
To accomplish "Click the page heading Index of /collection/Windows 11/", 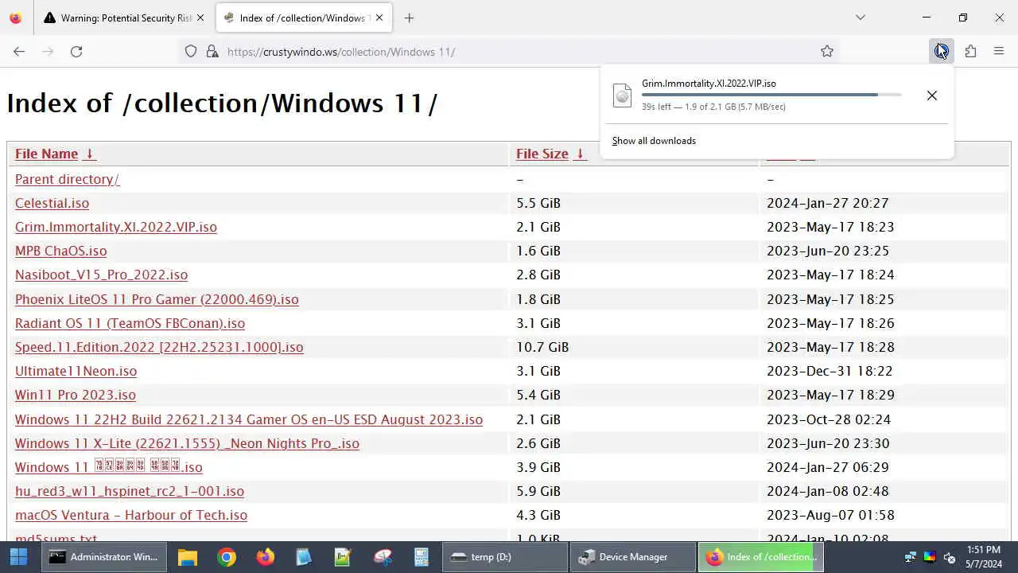I will (x=222, y=103).
